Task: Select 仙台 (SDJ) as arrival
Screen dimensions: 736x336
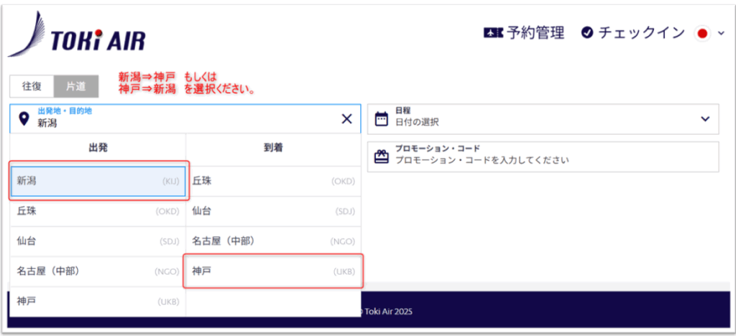Action: pos(273,211)
